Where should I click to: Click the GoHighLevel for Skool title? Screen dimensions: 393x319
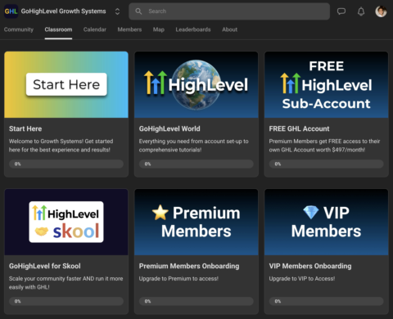(45, 266)
